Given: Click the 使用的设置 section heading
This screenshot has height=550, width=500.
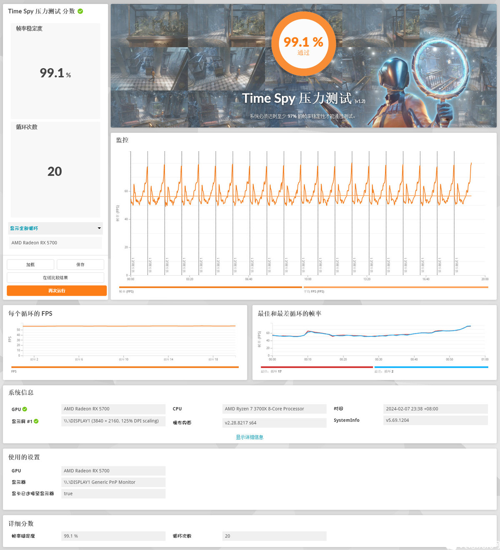Looking at the screenshot, I should click(x=24, y=457).
